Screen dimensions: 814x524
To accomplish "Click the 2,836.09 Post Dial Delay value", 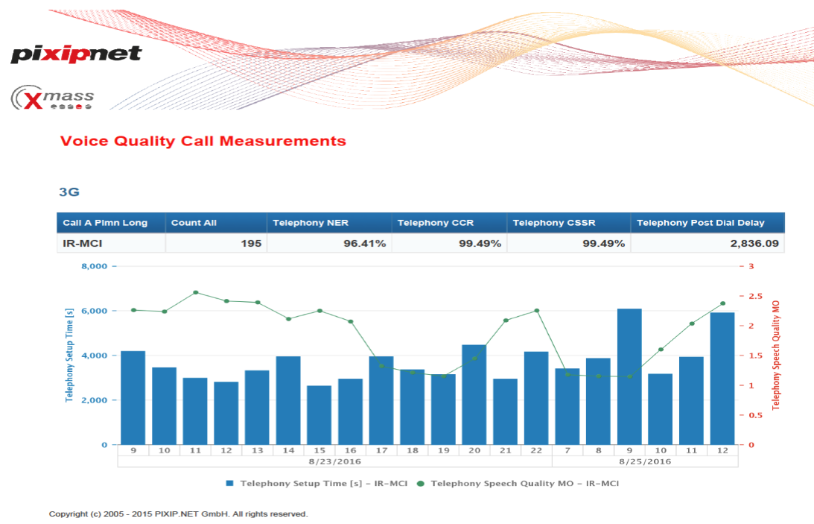I will 756,244.
